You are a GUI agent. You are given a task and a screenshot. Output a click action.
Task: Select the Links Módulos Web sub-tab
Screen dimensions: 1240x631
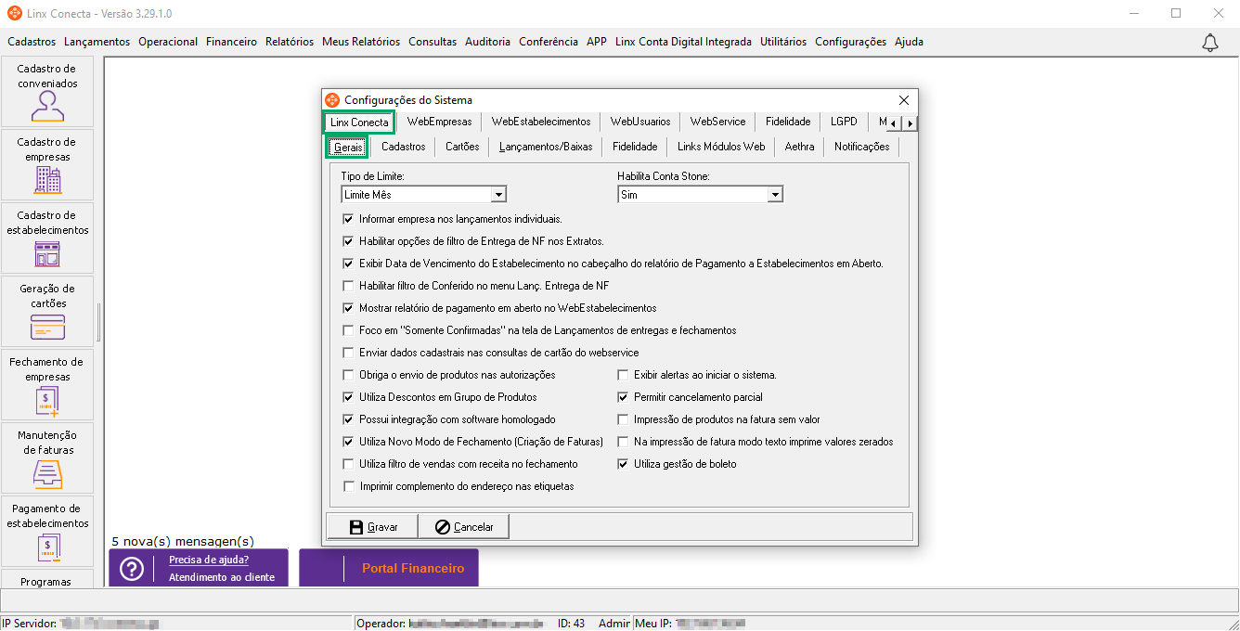721,147
